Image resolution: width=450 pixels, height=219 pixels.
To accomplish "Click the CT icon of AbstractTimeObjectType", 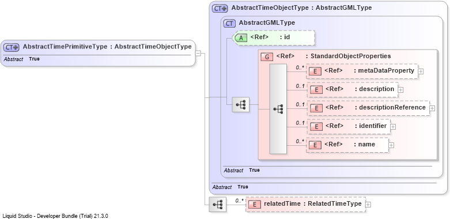I will [220, 8].
